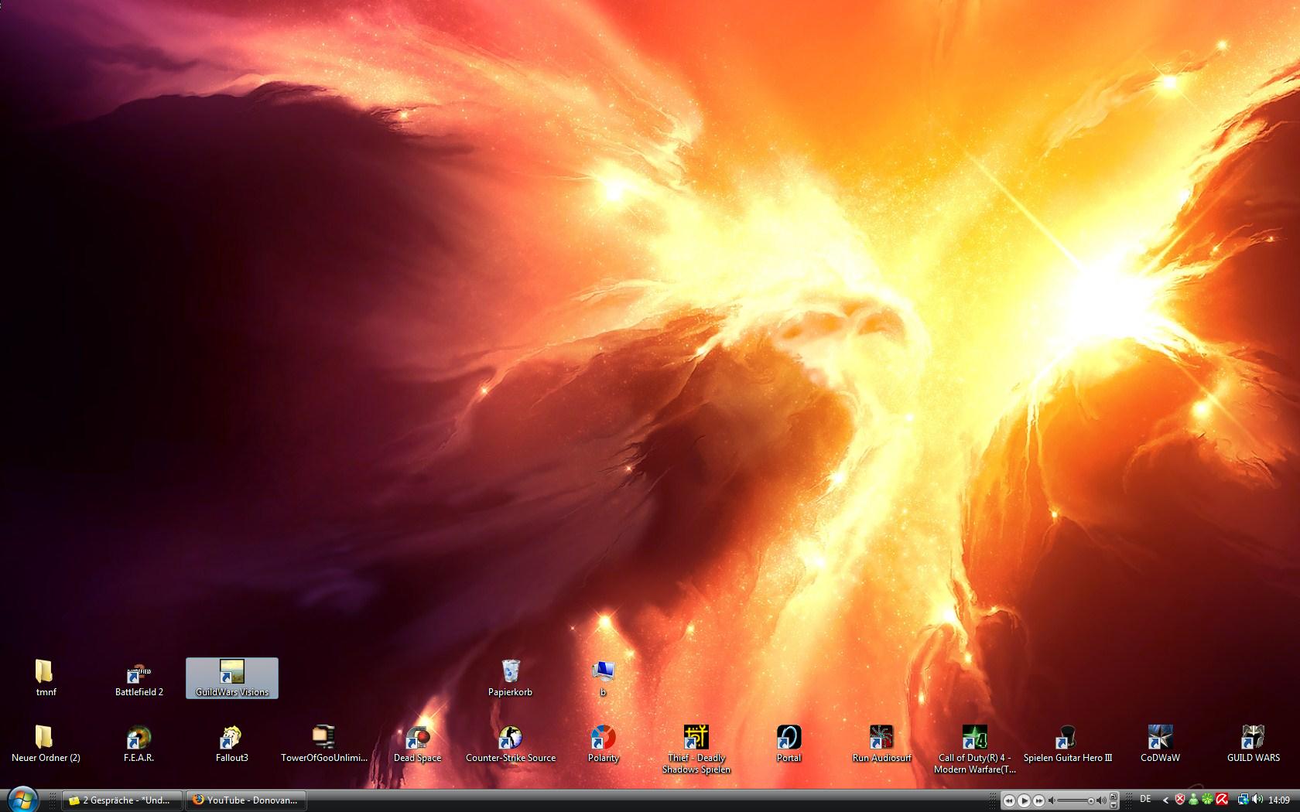The height and width of the screenshot is (812, 1300).
Task: Select the Neuer Ordner (2) folder
Action: tap(46, 739)
